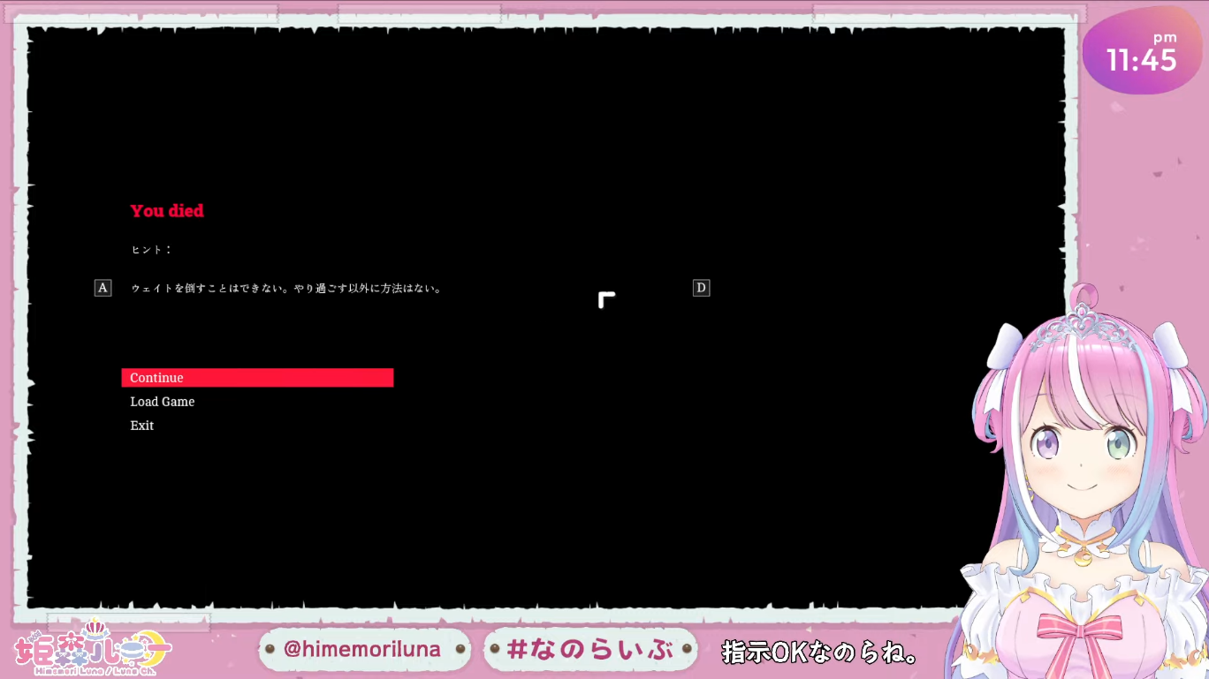Select Continue on the death screen
Viewport: 1209px width, 679px height.
tap(257, 378)
